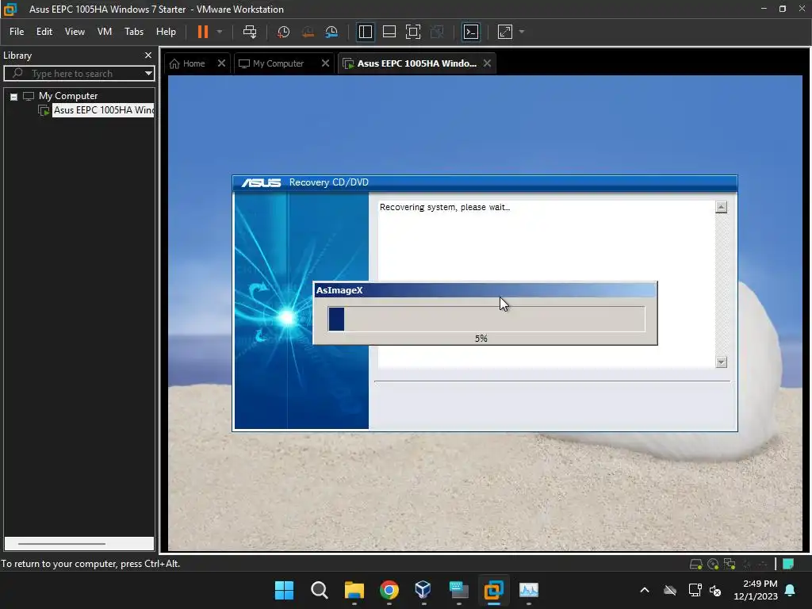Click hard disk status bar icon
The image size is (812, 609).
click(x=695, y=564)
